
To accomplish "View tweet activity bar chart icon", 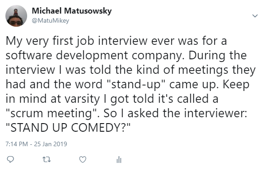I will click(x=119, y=160).
